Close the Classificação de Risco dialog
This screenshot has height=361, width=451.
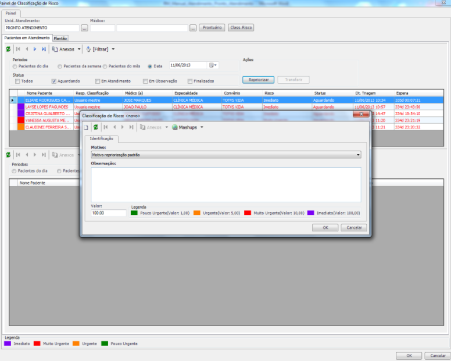361,114
